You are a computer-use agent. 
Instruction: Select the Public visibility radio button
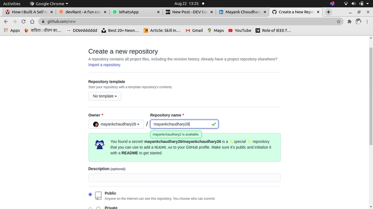pyautogui.click(x=90, y=194)
